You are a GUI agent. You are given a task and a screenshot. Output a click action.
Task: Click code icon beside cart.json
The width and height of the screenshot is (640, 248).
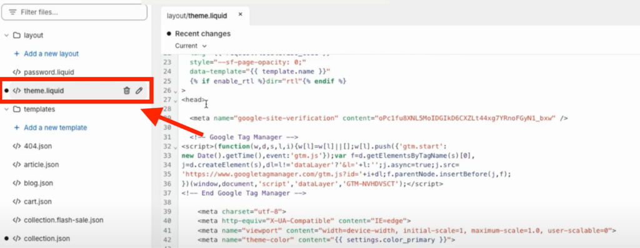click(x=16, y=202)
